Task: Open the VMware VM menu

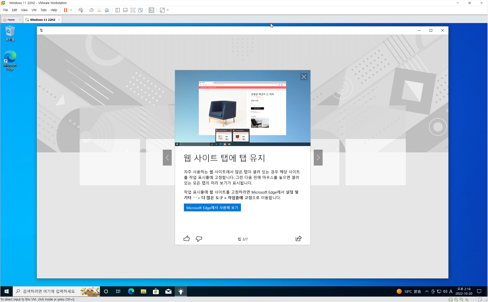Action: click(34, 10)
